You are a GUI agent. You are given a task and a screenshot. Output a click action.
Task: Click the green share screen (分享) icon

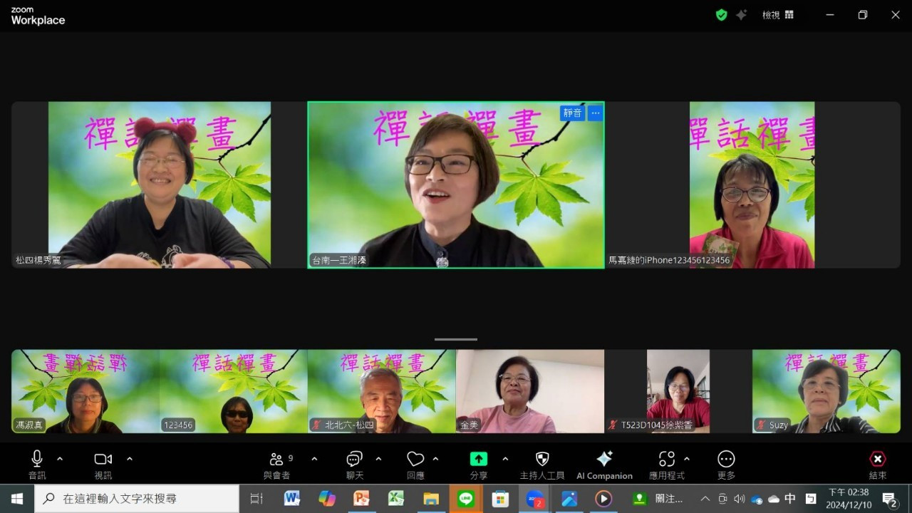click(479, 460)
